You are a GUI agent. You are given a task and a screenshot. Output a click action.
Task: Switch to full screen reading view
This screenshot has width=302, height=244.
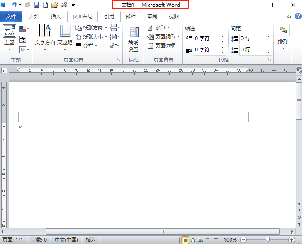[193, 240]
